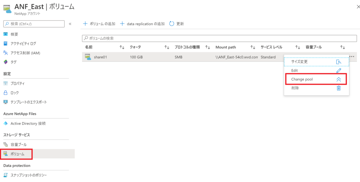The height and width of the screenshot is (182, 360).
Task: Choose サイズ変更 from context menu
Action: pyautogui.click(x=317, y=62)
